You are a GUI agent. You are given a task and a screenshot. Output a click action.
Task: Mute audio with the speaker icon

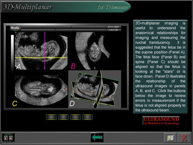[170, 138]
